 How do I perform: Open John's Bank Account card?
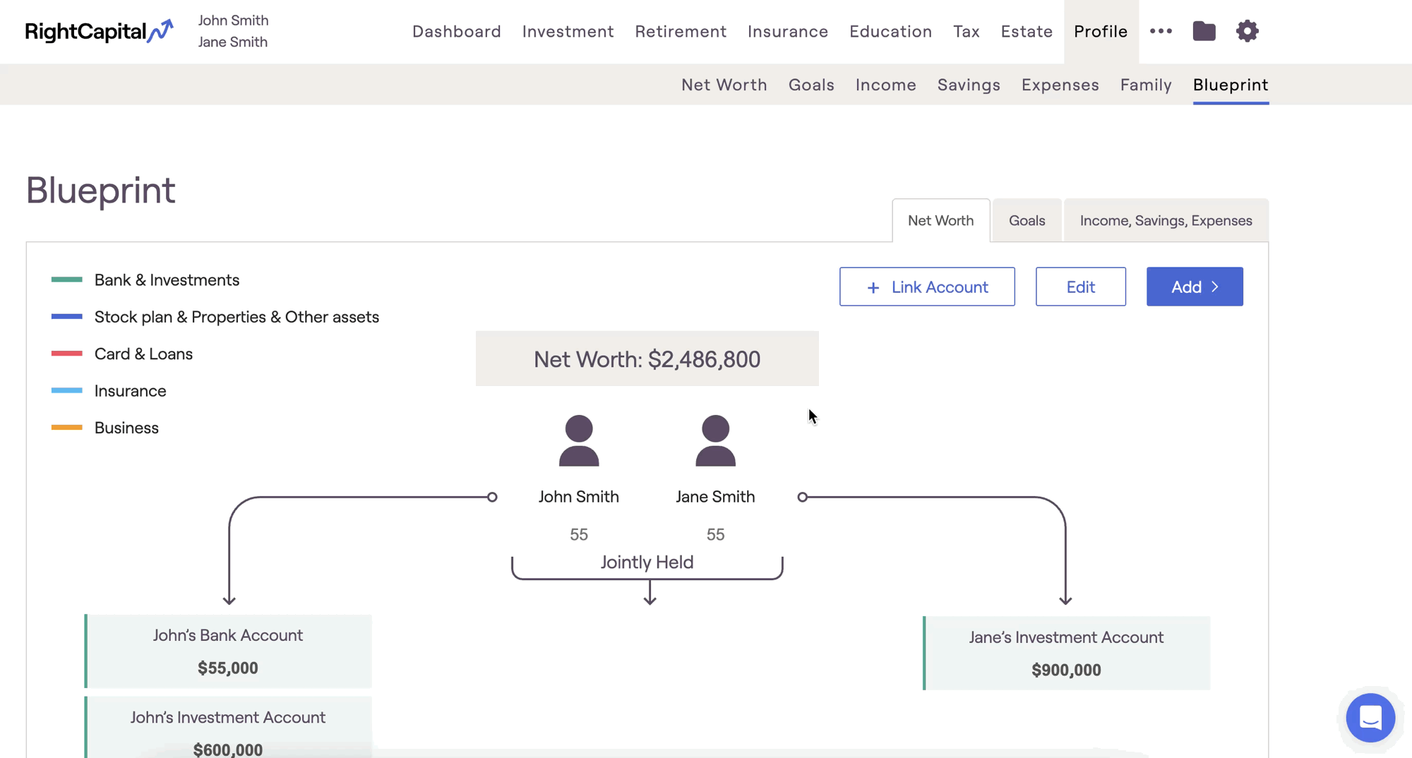pyautogui.click(x=228, y=651)
